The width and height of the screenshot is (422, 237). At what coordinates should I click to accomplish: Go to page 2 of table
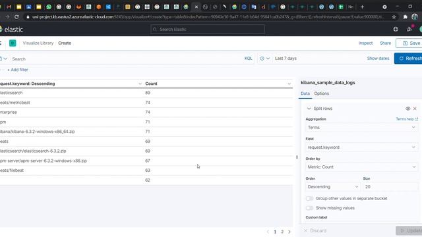tap(282, 232)
